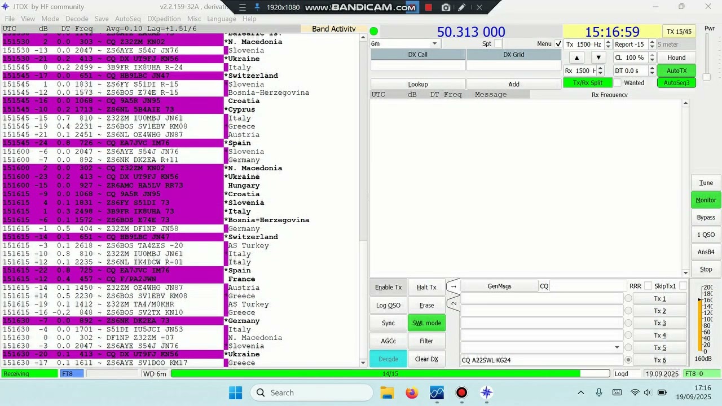
Task: Open the Mode menu
Action: [50, 19]
